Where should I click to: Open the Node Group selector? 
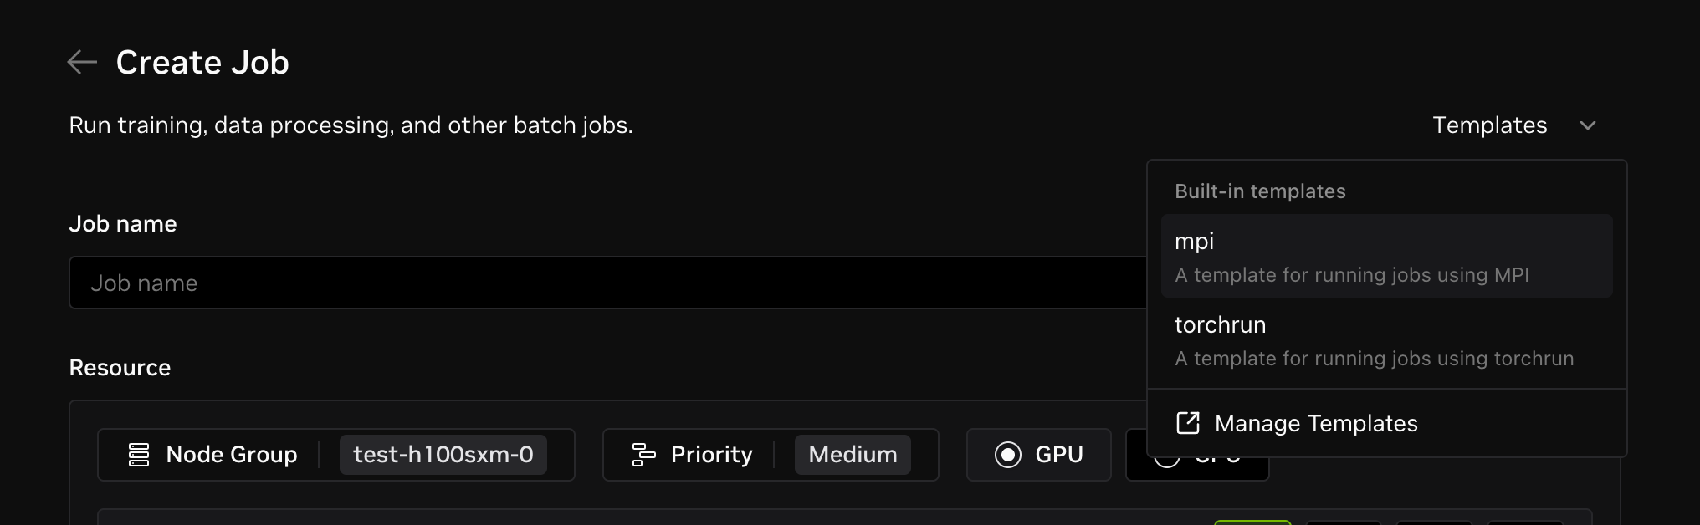(336, 455)
